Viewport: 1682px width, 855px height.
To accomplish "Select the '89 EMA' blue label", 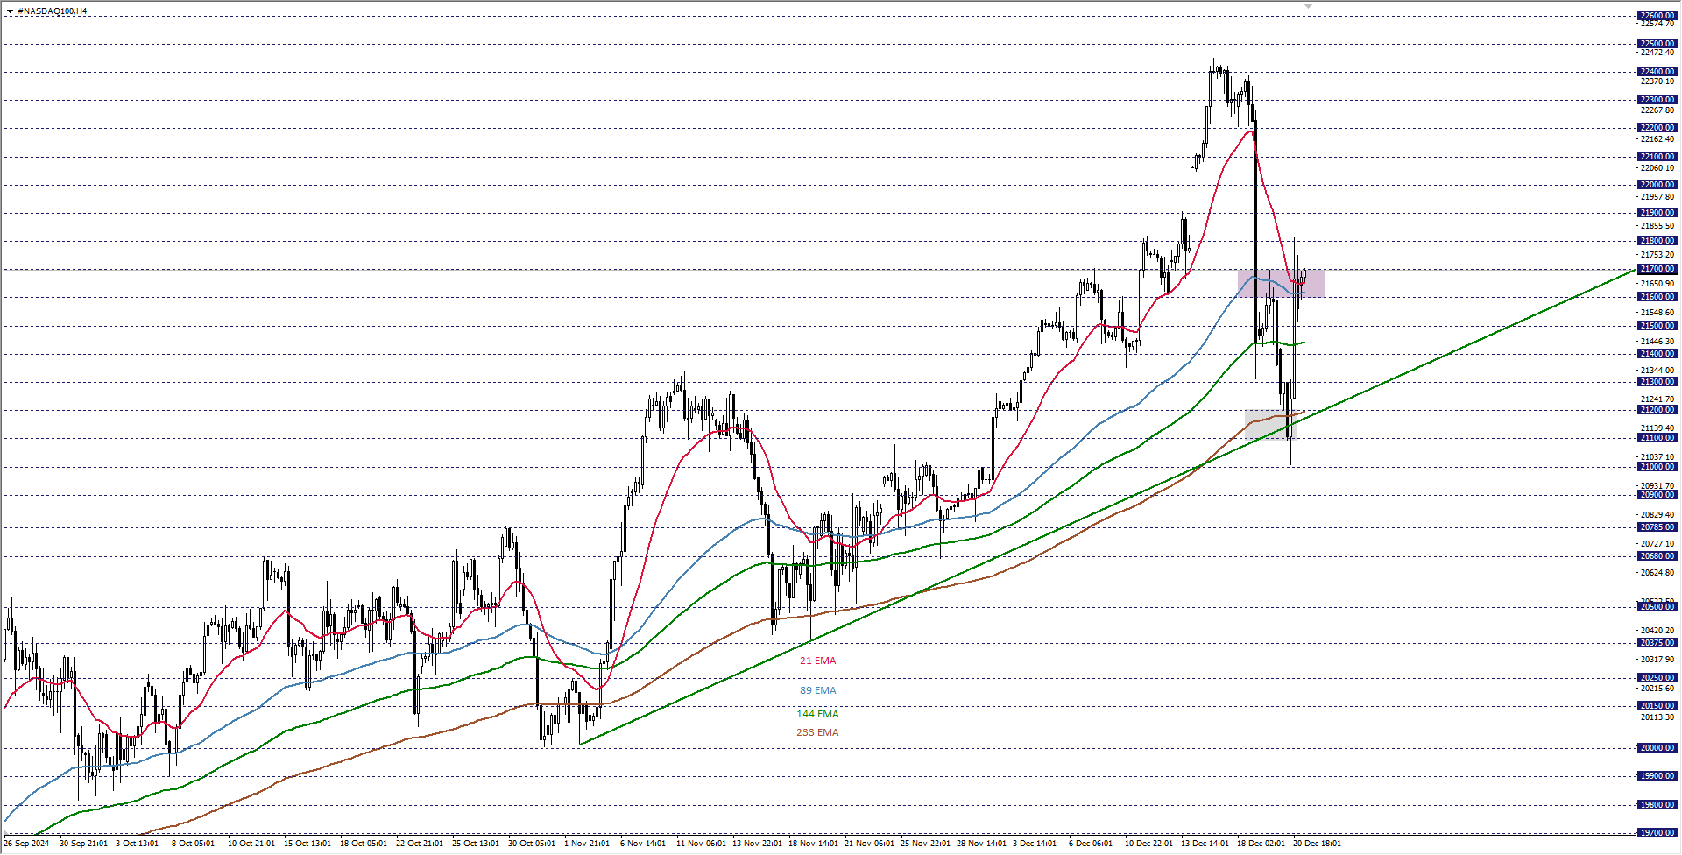I will point(817,690).
